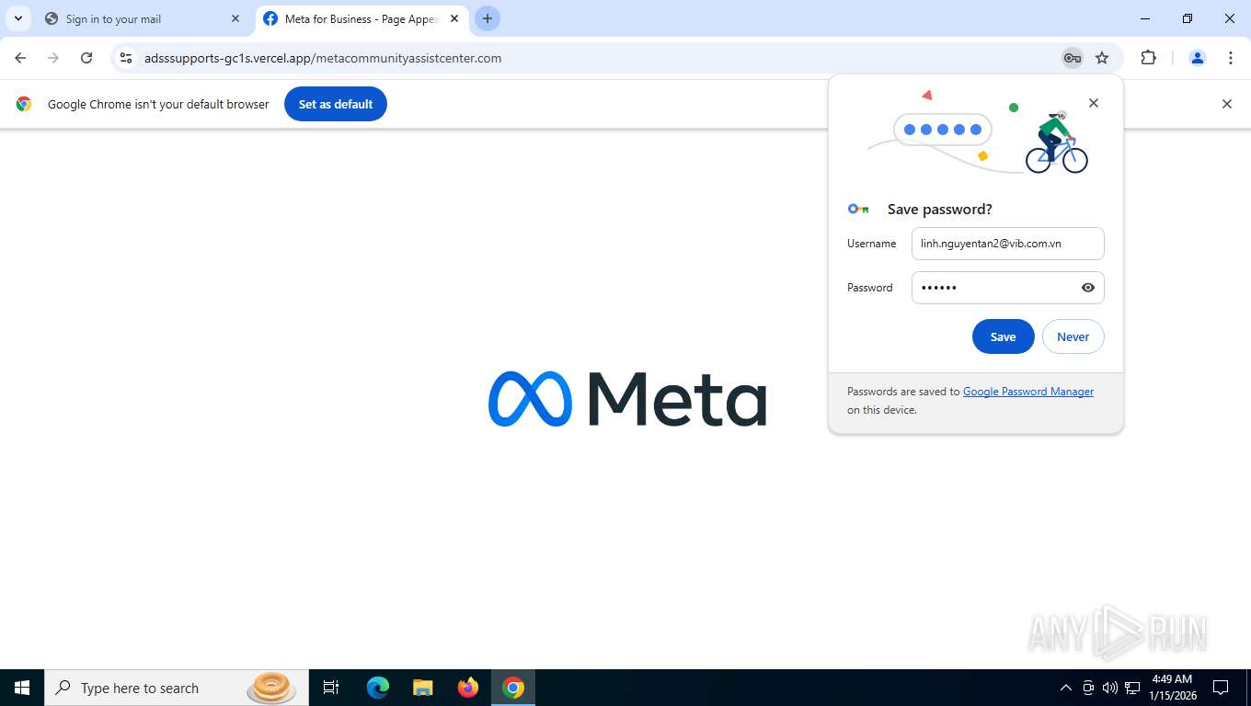Show password with eye icon
The height and width of the screenshot is (706, 1251).
point(1088,288)
